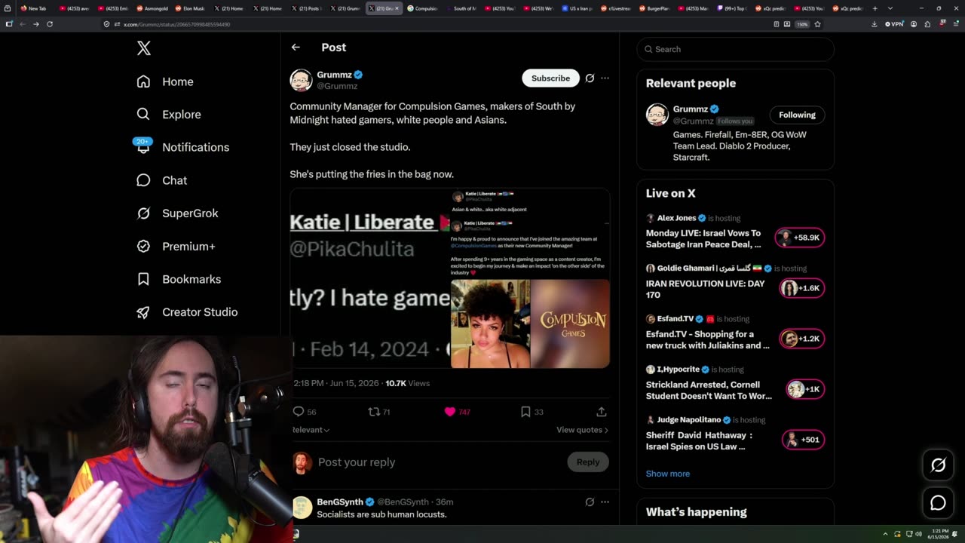
Task: Click the share icon on the post
Action: point(601,412)
